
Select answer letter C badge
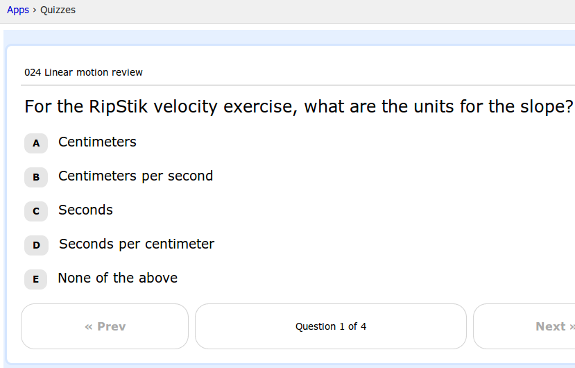pyautogui.click(x=36, y=211)
